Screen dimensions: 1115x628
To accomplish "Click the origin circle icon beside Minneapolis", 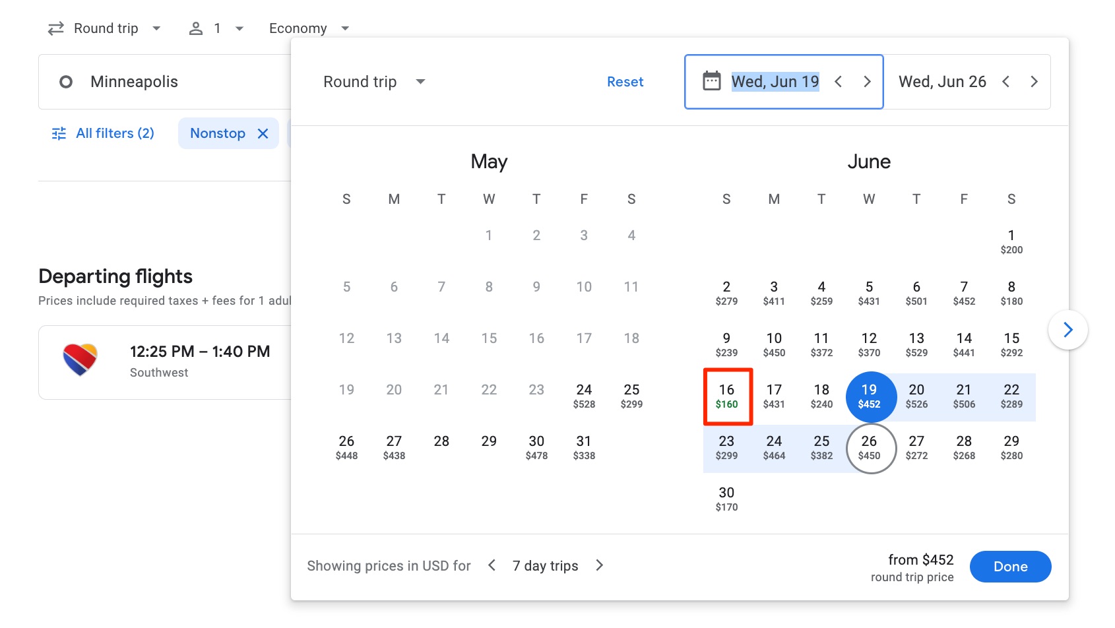I will point(66,81).
